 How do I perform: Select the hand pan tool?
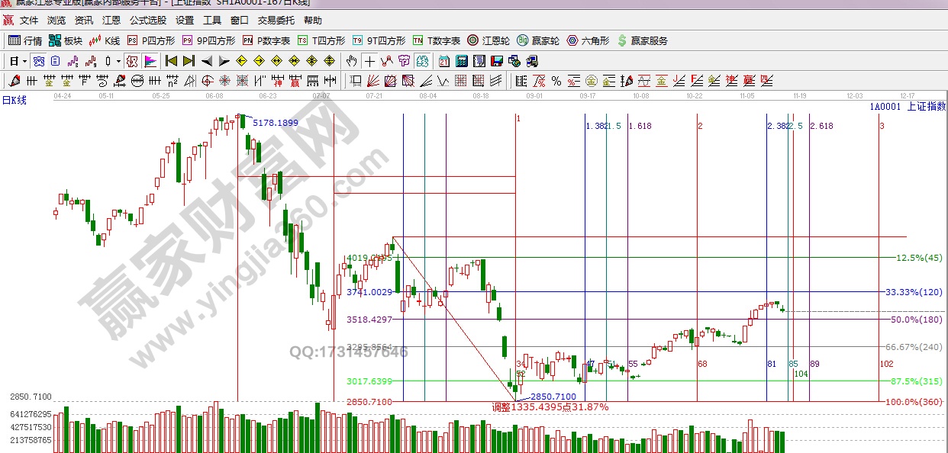coord(351,61)
